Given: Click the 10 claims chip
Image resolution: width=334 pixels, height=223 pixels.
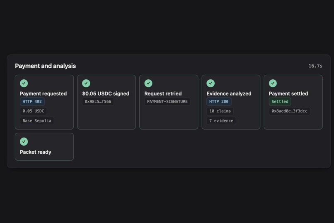Looking at the screenshot, I should coord(220,111).
